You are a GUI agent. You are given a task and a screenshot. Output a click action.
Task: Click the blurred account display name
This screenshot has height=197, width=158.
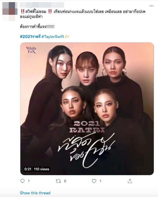tap(42, 5)
